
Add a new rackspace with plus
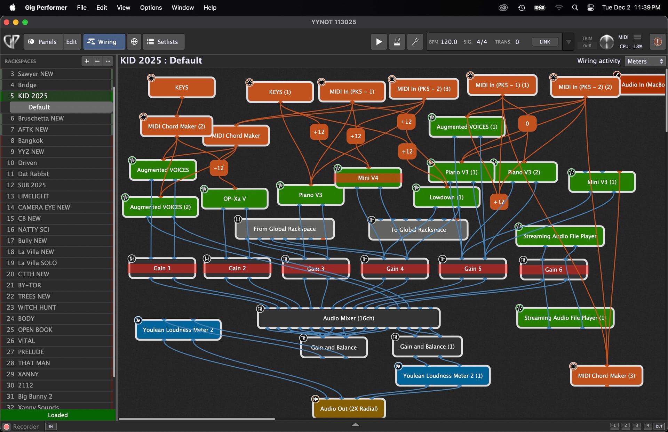click(87, 61)
